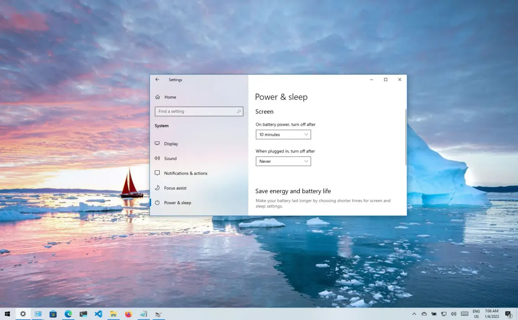Open the Windows Start menu
The image size is (518, 320).
[x=7, y=314]
